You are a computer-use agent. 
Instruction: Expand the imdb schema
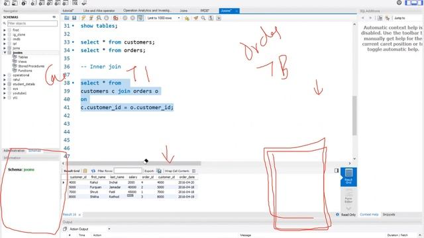tap(5, 39)
